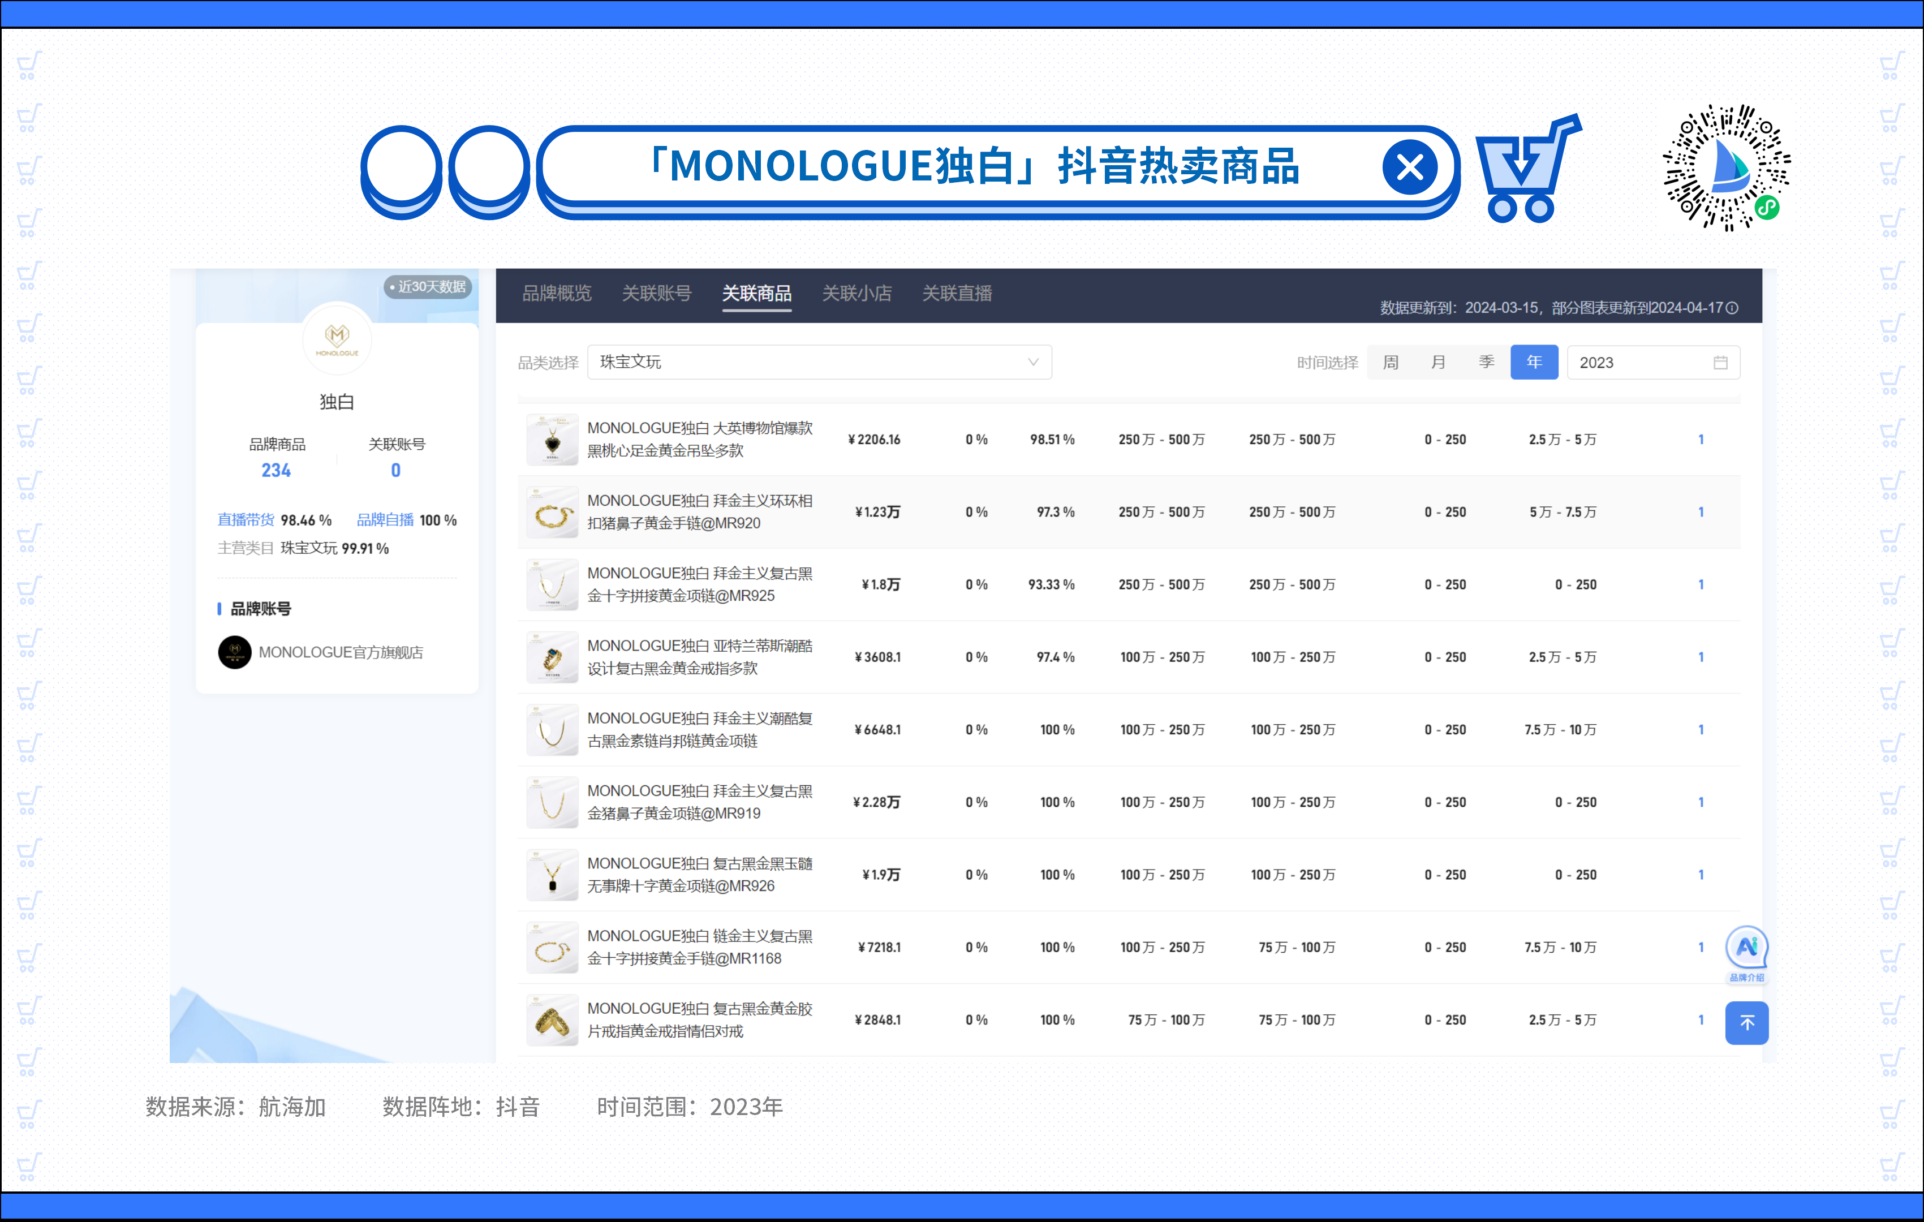Select the 季 time range option
Screen dimensions: 1924x1222
coord(1486,362)
